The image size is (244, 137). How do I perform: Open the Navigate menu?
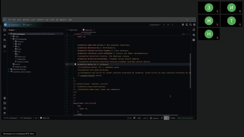(x=26, y=20)
